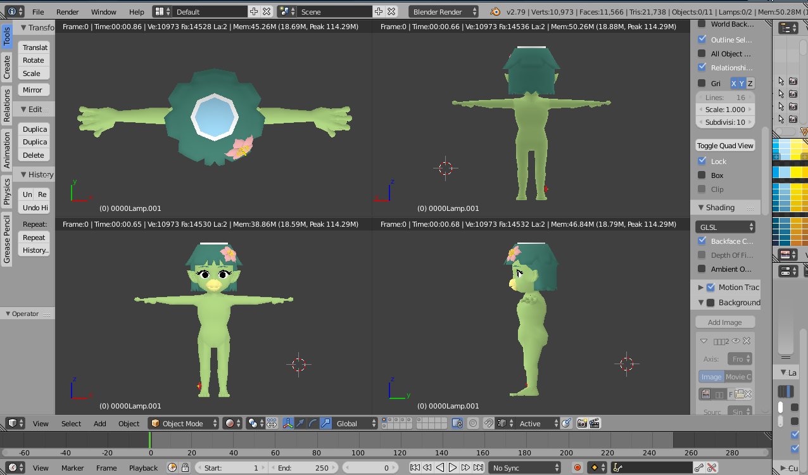The height and width of the screenshot is (475, 808).
Task: Click the Add Image button
Action: coord(725,322)
